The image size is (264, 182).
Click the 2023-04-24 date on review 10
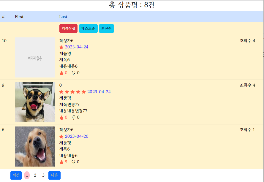tap(77, 47)
